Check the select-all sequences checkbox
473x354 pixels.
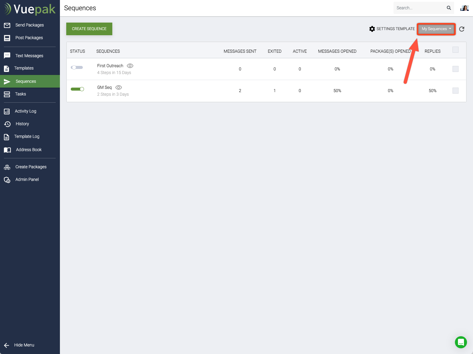pos(455,50)
